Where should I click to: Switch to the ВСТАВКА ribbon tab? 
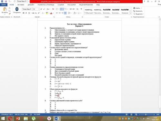coord(21,5)
